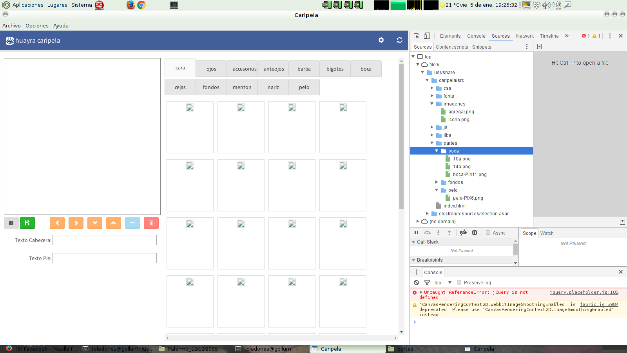The height and width of the screenshot is (353, 627).
Task: Collapse the Call Stack section
Action: coord(413,242)
